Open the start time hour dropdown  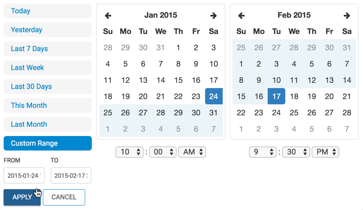click(x=129, y=152)
